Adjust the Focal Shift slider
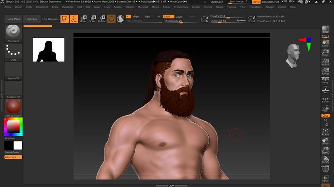The width and height of the screenshot is (334, 187). click(x=228, y=16)
